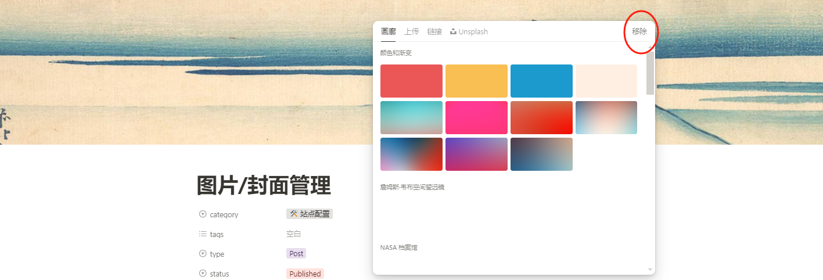Image resolution: width=823 pixels, height=280 pixels.
Task: Click the NASA 档案馆 section heading
Action: point(398,247)
